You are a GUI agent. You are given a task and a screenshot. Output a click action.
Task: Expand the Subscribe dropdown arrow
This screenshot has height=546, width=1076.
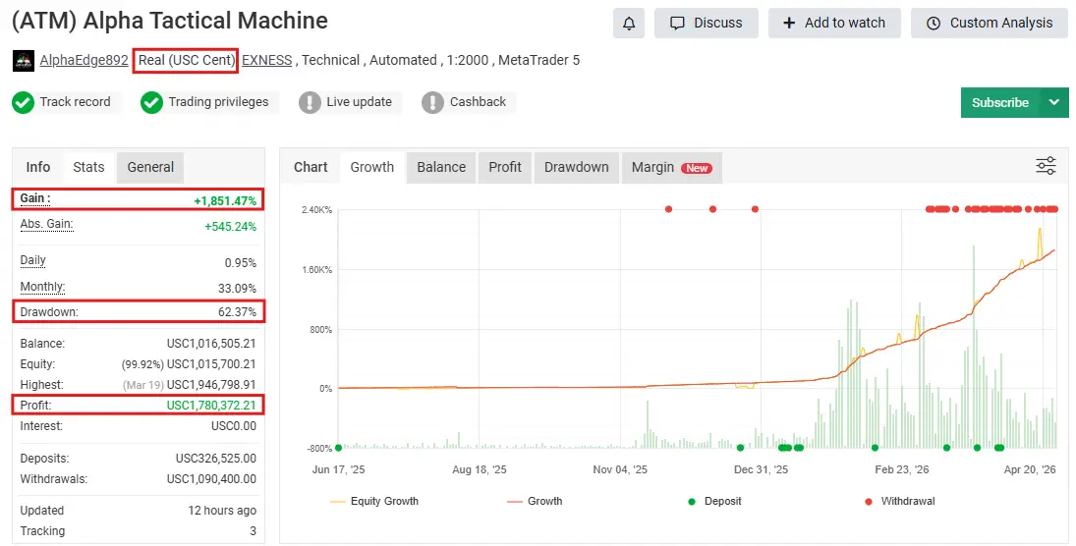(1054, 102)
